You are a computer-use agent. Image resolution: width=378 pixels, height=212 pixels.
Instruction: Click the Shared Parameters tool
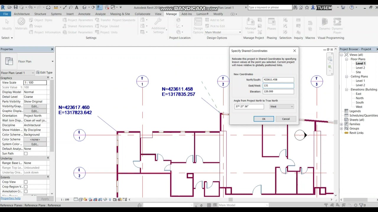tap(78, 26)
